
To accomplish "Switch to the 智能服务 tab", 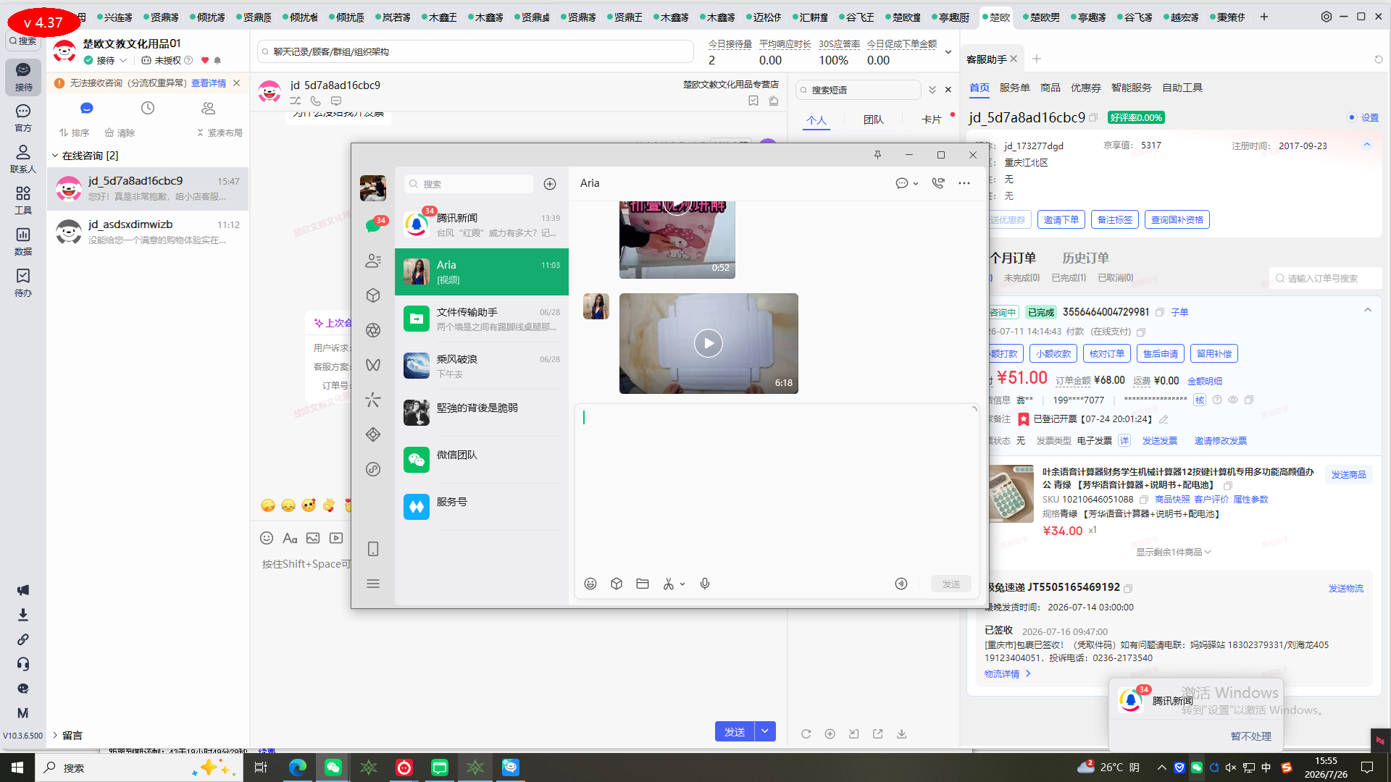I will [1131, 88].
